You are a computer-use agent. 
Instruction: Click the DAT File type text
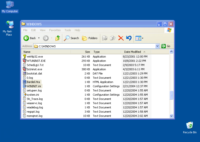[x=98, y=73]
